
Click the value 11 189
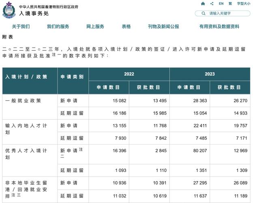[241, 196]
